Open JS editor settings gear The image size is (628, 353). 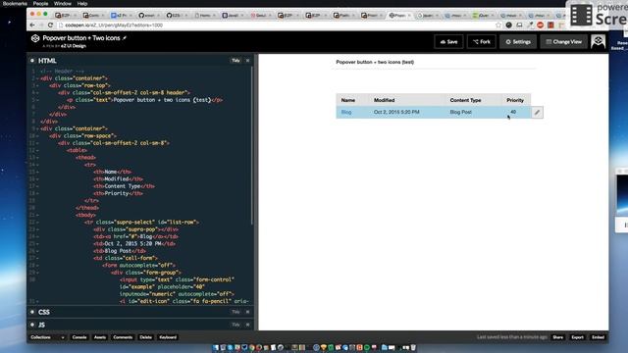click(32, 325)
